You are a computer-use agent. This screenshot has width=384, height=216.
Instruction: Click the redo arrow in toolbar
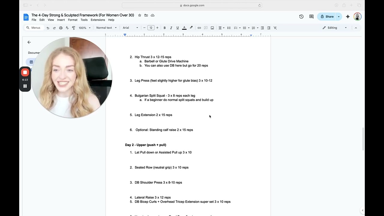54,28
